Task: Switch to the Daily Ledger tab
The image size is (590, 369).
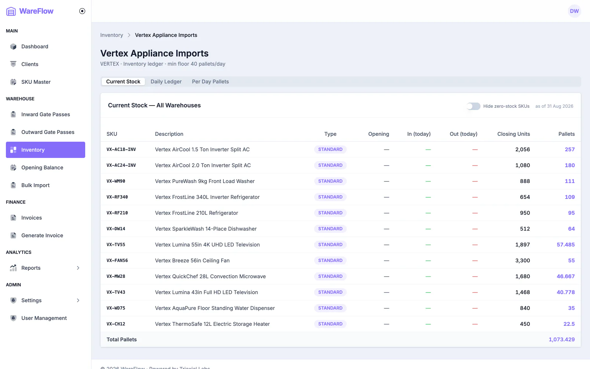Action: tap(166, 82)
